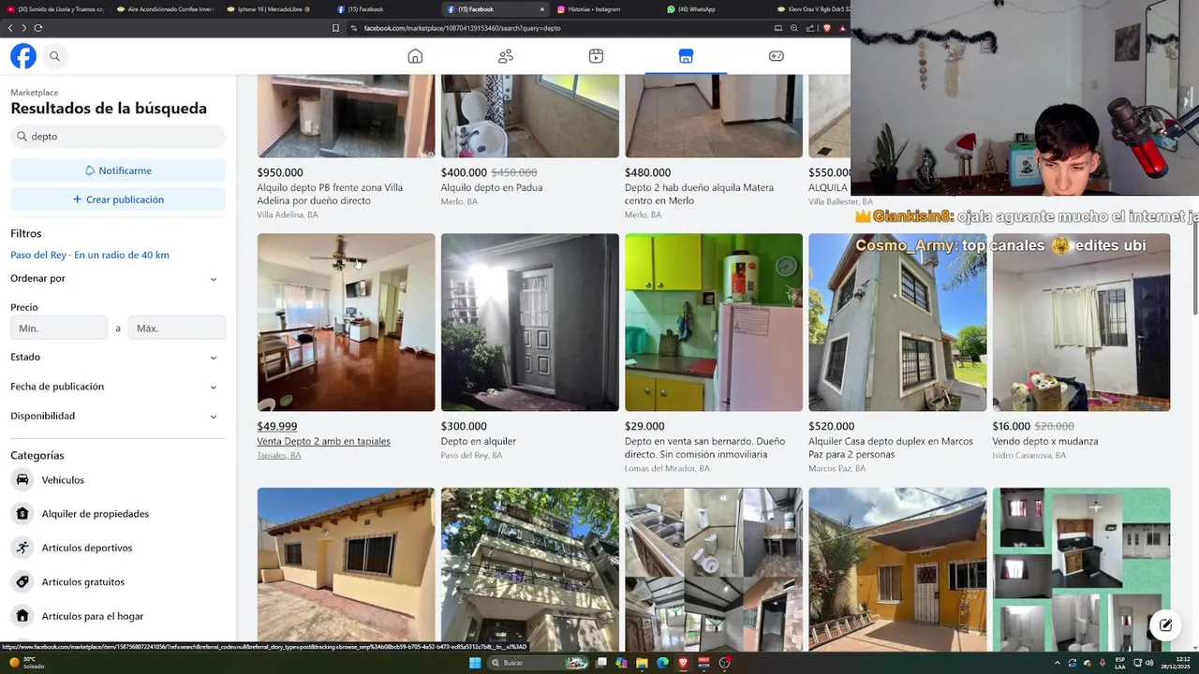The width and height of the screenshot is (1199, 674).
Task: Open Microsoft Edge from the taskbar
Action: point(662,663)
